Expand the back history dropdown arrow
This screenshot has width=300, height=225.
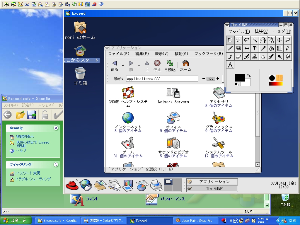pos(123,65)
